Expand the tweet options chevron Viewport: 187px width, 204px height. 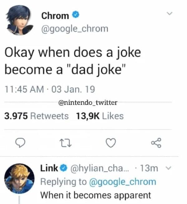coord(170,14)
